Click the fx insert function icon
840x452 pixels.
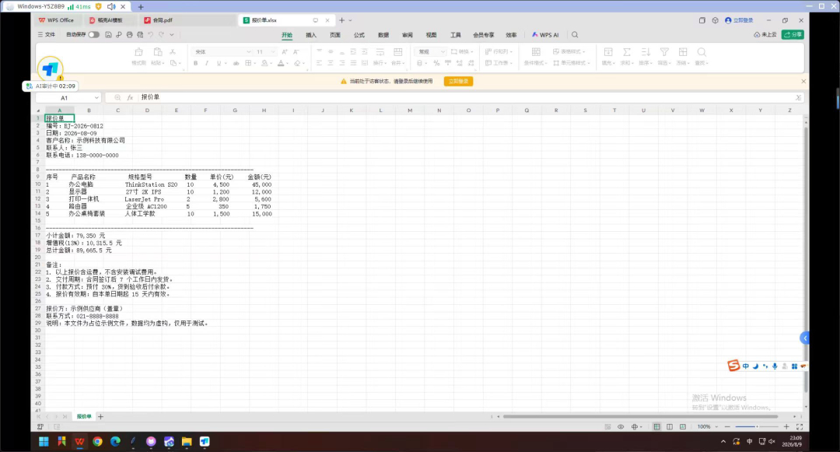tap(130, 97)
